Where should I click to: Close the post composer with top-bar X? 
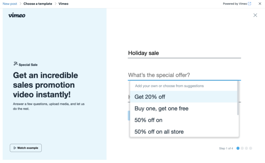260,4
